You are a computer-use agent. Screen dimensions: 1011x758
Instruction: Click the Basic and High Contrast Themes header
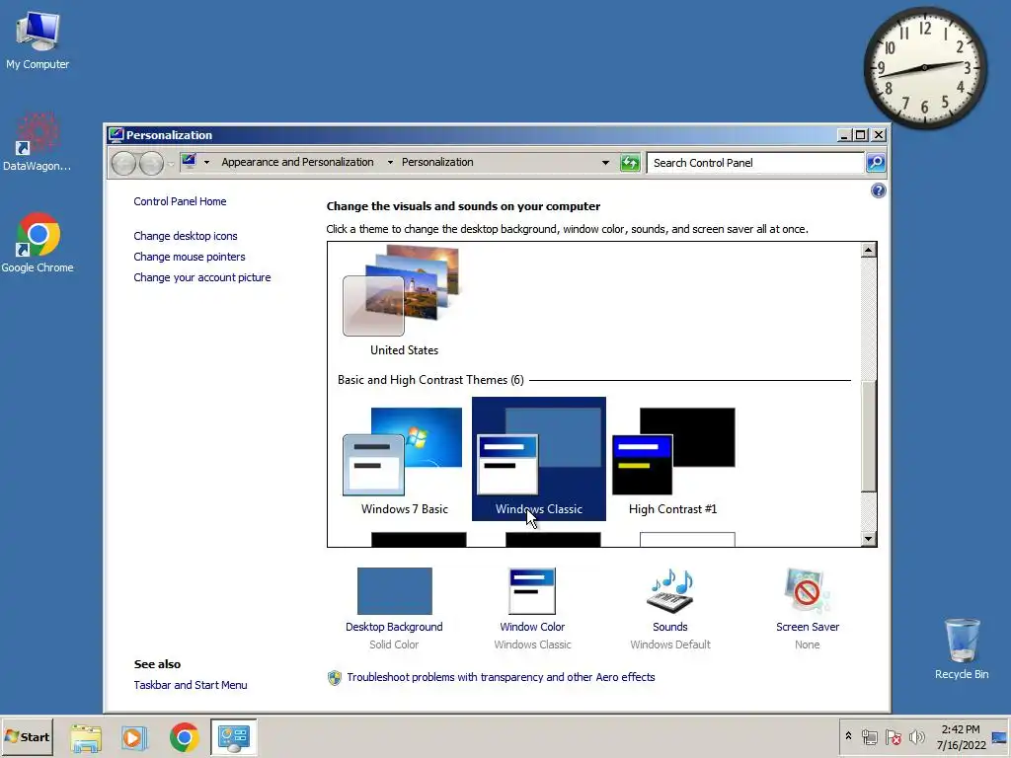tap(430, 380)
